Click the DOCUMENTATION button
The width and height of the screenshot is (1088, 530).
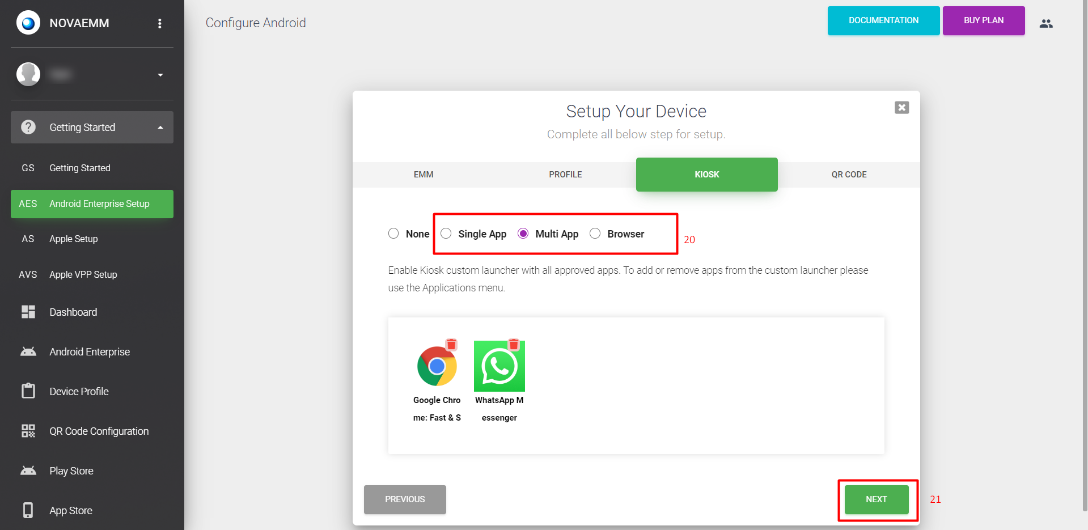point(883,20)
